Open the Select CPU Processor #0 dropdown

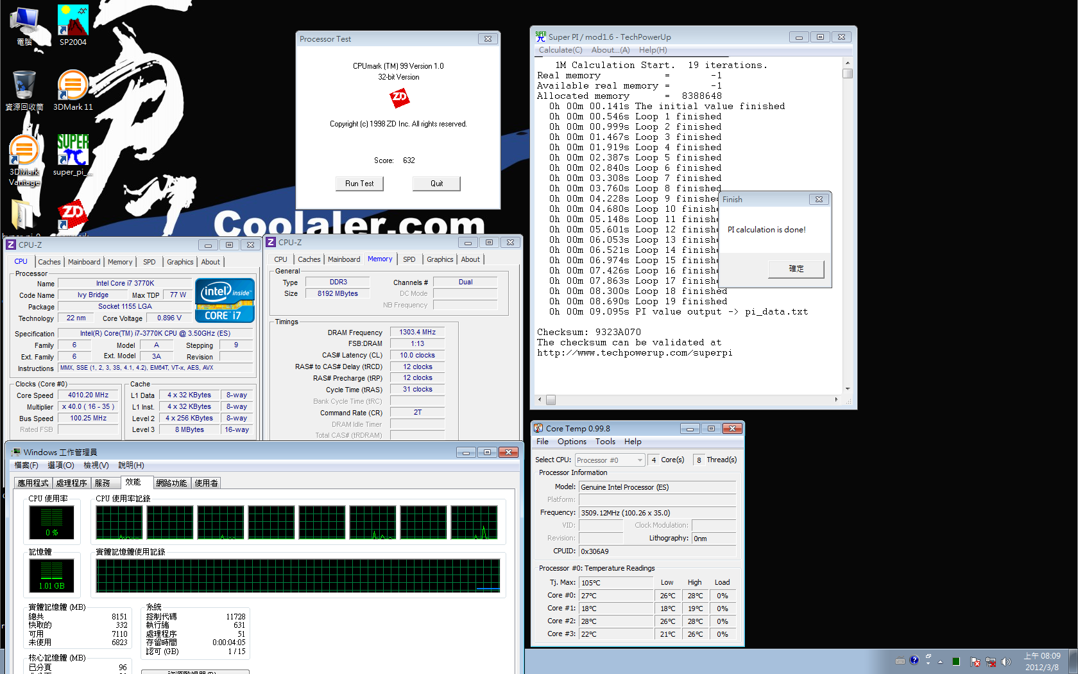click(x=610, y=460)
